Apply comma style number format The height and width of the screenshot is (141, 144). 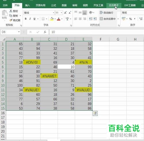[x=135, y=19]
